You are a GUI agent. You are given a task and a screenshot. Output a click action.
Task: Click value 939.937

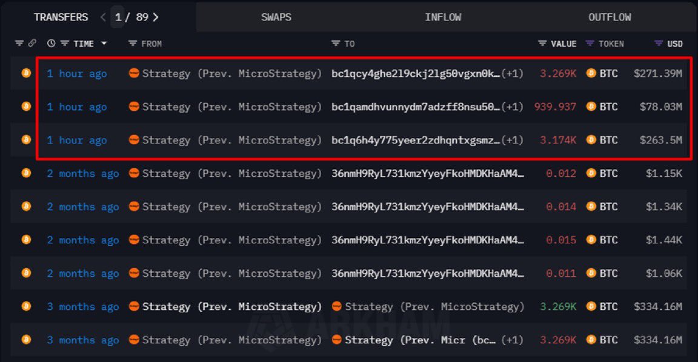[555, 107]
